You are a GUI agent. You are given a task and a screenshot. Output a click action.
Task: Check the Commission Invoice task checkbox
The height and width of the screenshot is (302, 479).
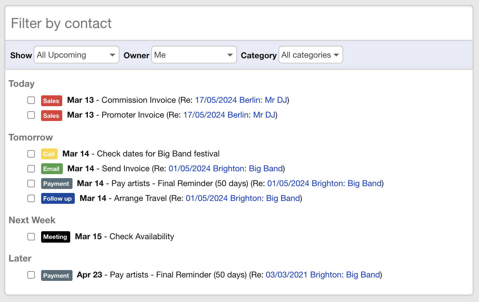click(x=31, y=100)
